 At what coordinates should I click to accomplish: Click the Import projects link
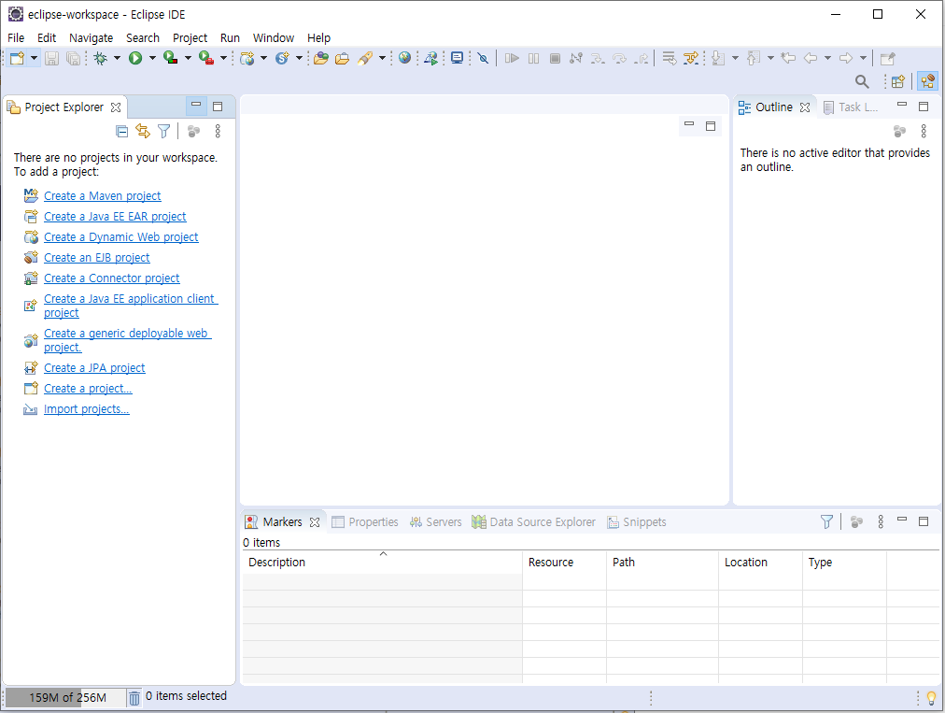87,409
